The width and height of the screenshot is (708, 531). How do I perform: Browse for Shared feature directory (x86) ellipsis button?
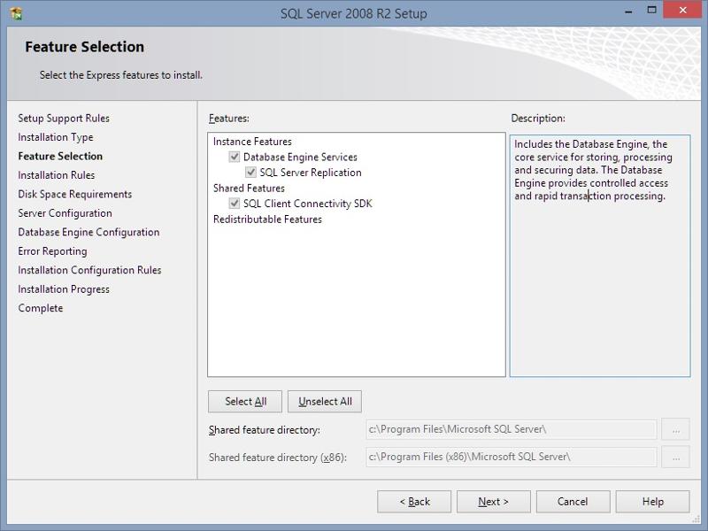(x=675, y=457)
